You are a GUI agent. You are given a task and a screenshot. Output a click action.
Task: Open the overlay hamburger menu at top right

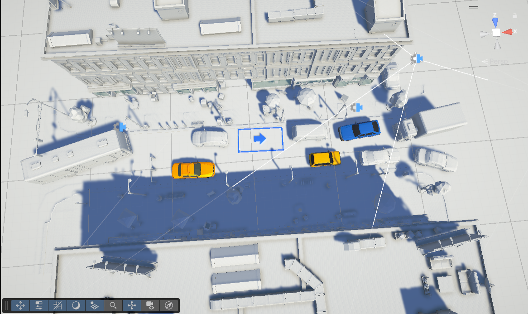pos(474,7)
